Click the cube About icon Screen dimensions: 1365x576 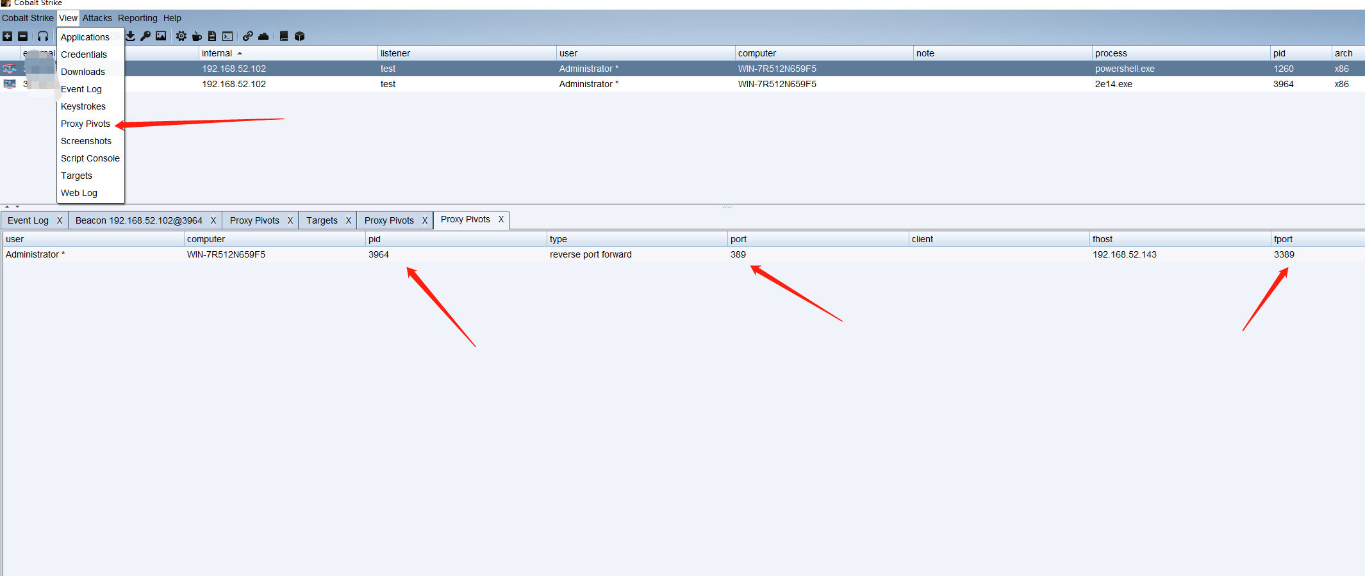[x=299, y=36]
